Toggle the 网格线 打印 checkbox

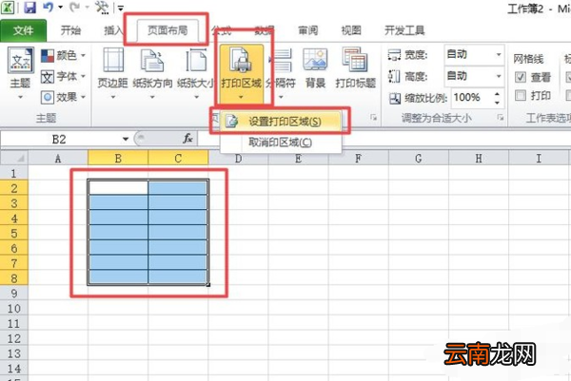click(x=521, y=96)
